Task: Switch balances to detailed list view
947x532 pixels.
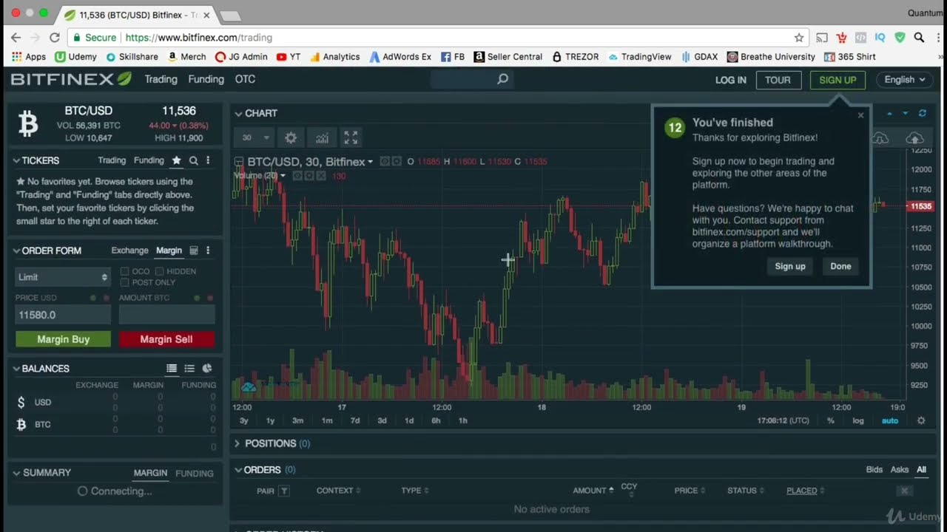Action: (172, 369)
